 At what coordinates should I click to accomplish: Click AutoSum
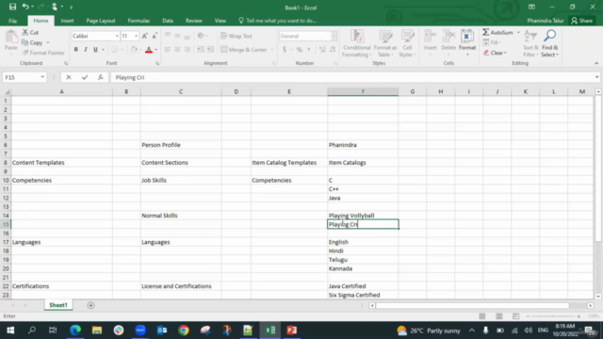click(497, 33)
